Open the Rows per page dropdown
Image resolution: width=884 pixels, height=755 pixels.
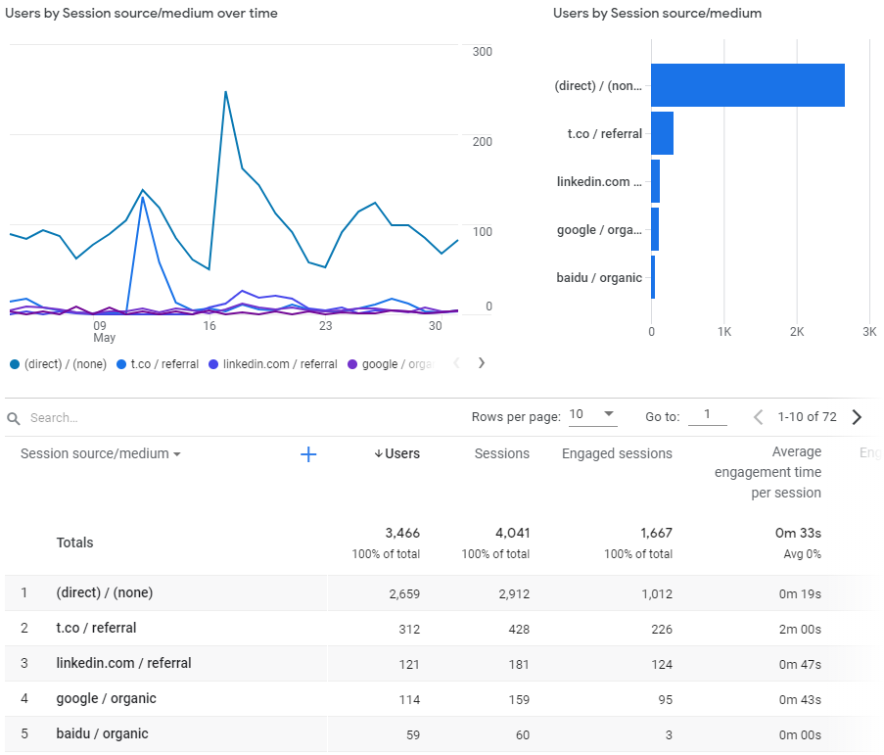(592, 415)
